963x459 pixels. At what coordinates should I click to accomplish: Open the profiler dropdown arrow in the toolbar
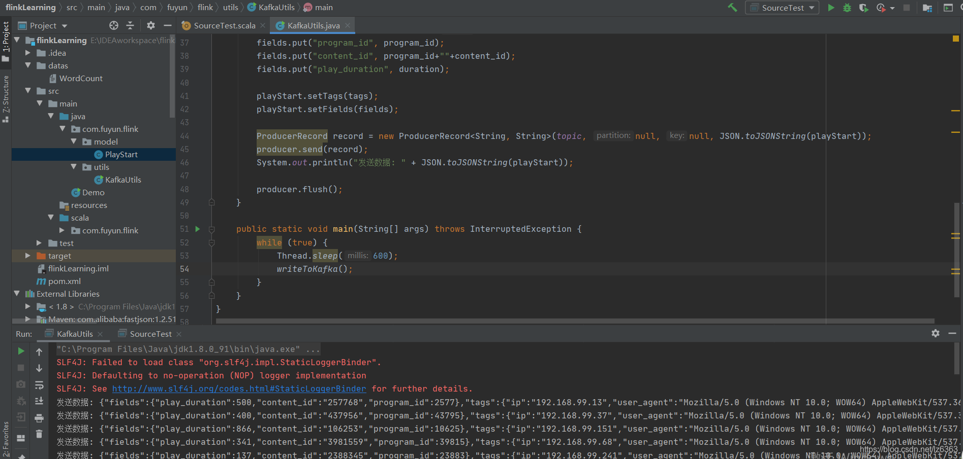point(892,8)
